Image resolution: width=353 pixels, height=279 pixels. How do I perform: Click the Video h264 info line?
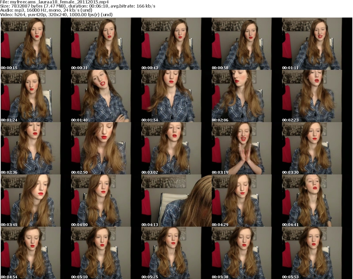(56, 14)
